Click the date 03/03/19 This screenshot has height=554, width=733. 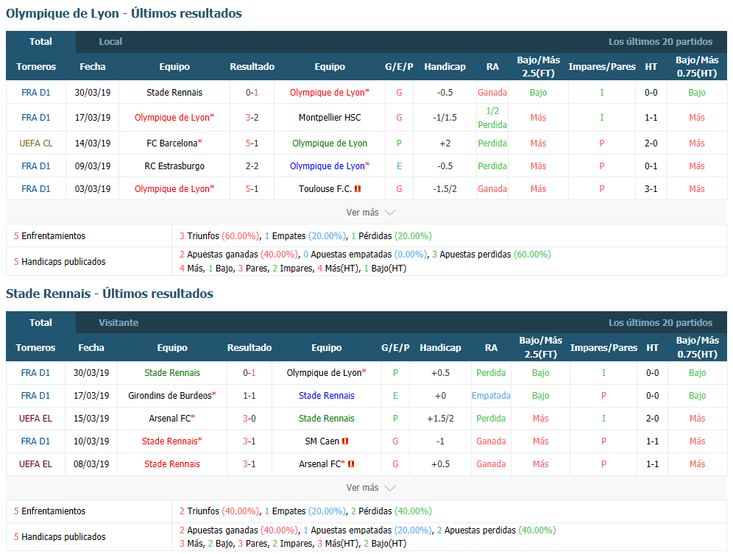(x=93, y=189)
